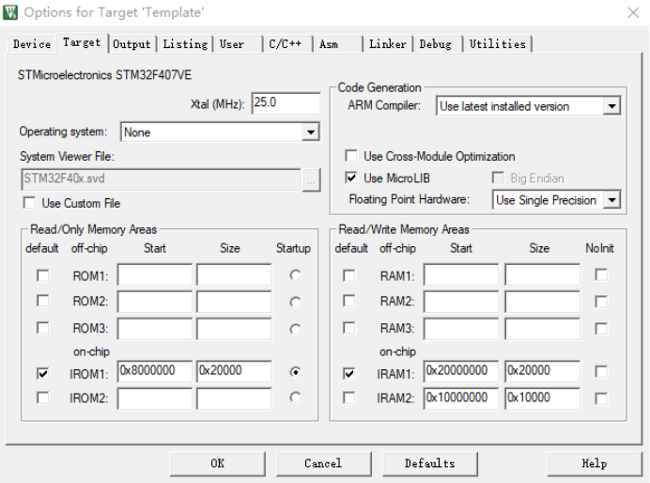
Task: Click the IRAM1 Size field
Action: pyautogui.click(x=542, y=371)
